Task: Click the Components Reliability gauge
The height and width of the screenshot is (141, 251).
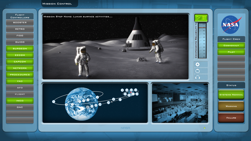Action: tap(202, 40)
